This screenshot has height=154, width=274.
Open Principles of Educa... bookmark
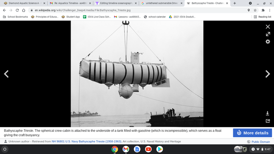tap(45, 17)
